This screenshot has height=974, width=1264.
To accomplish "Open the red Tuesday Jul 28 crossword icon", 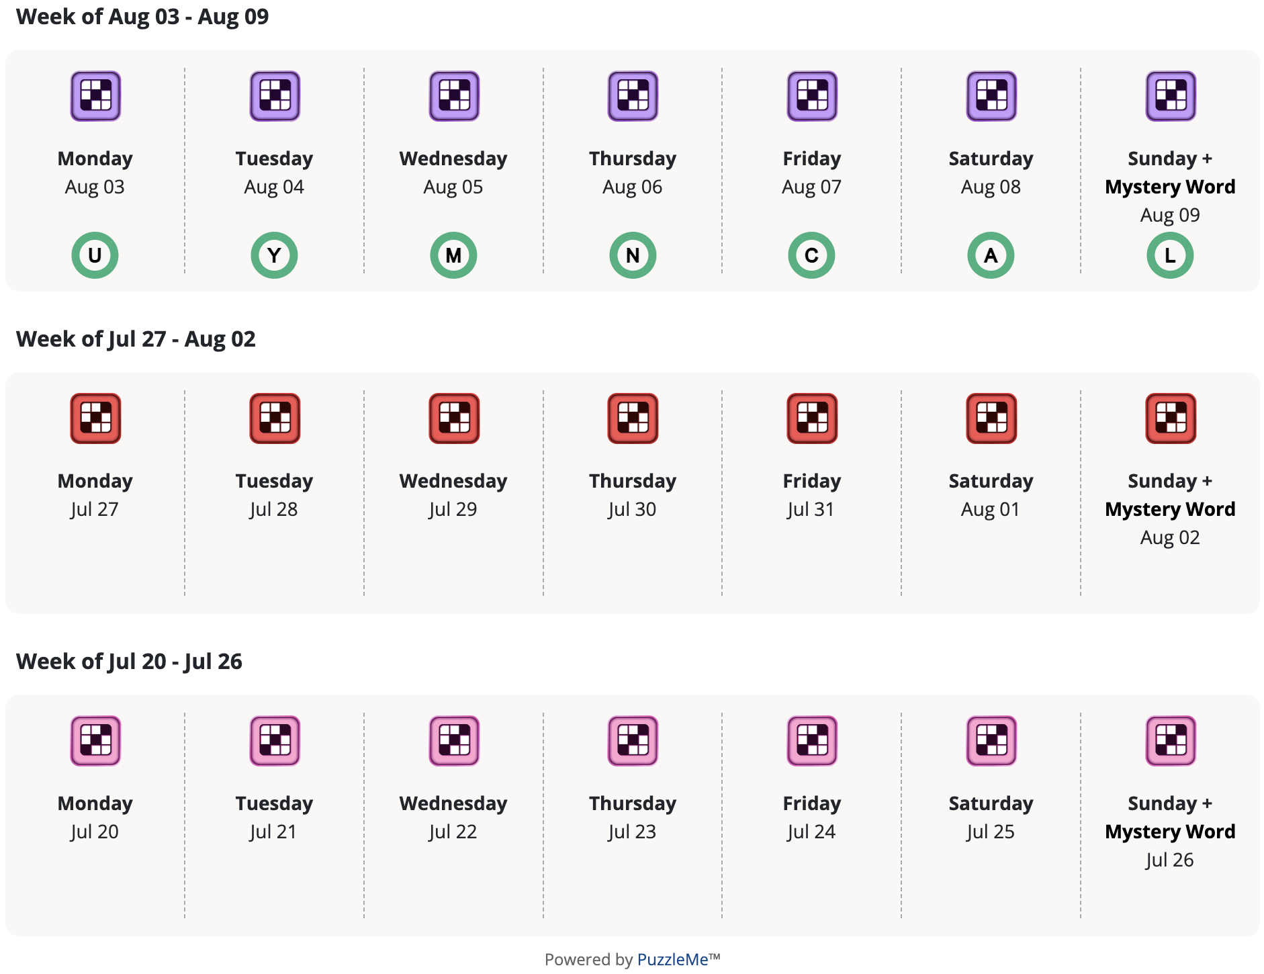I will (275, 418).
